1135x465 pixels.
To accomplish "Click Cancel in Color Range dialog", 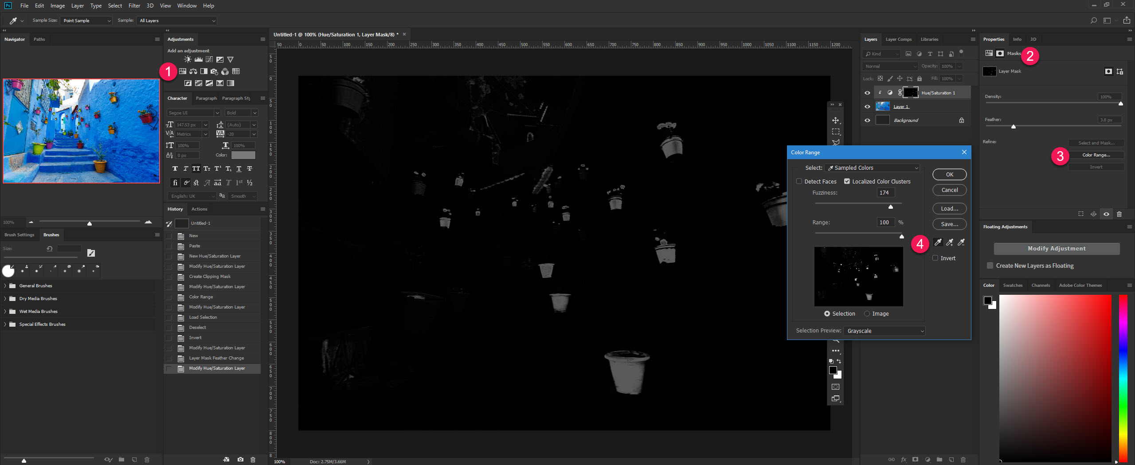I will click(950, 190).
